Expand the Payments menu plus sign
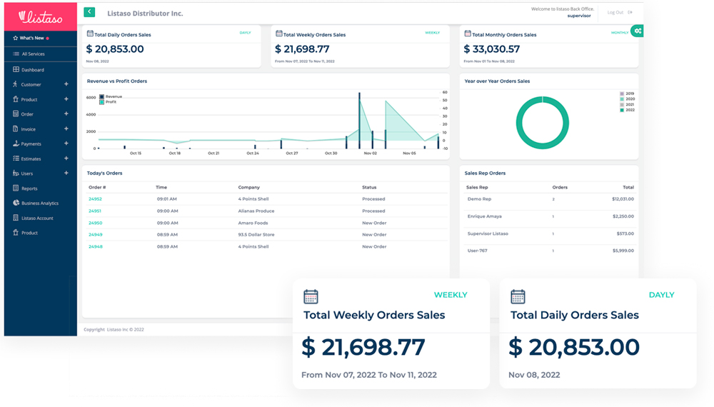 (66, 144)
